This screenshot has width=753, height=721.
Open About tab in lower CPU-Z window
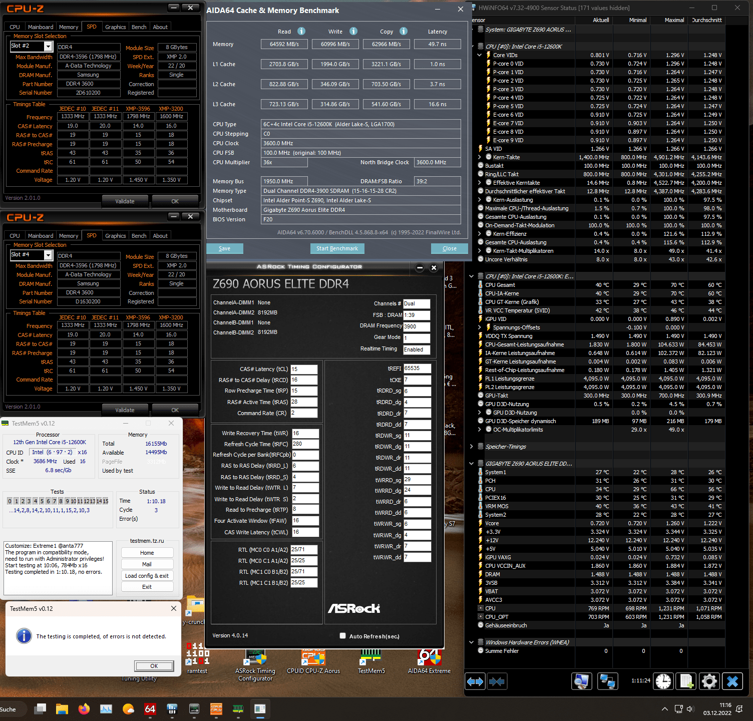160,236
